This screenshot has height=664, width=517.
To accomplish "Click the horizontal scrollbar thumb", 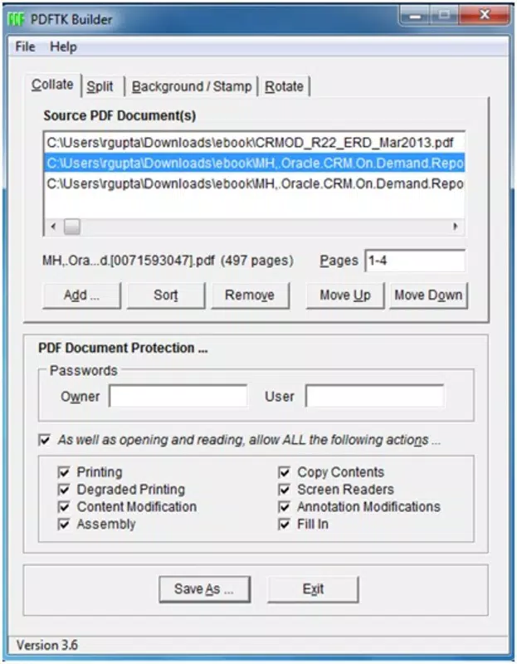I will pos(72,226).
